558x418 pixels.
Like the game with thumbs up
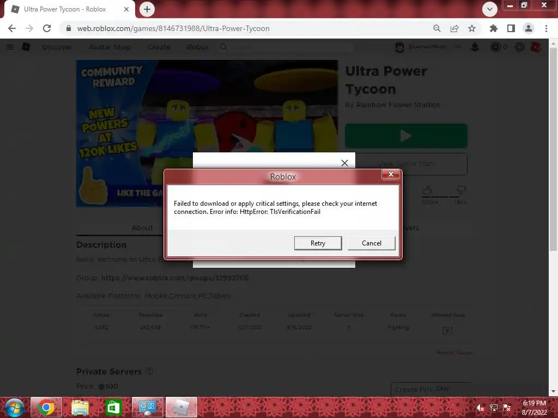(x=427, y=190)
